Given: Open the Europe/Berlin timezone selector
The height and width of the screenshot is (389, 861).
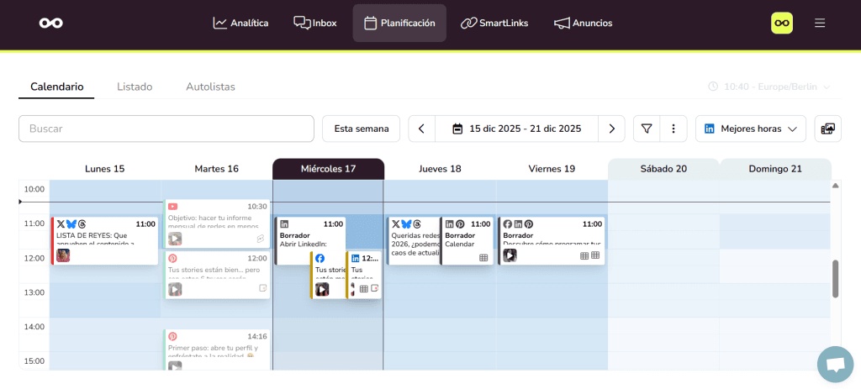Looking at the screenshot, I should tap(769, 87).
